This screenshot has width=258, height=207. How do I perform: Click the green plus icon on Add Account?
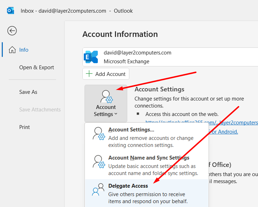click(x=89, y=74)
